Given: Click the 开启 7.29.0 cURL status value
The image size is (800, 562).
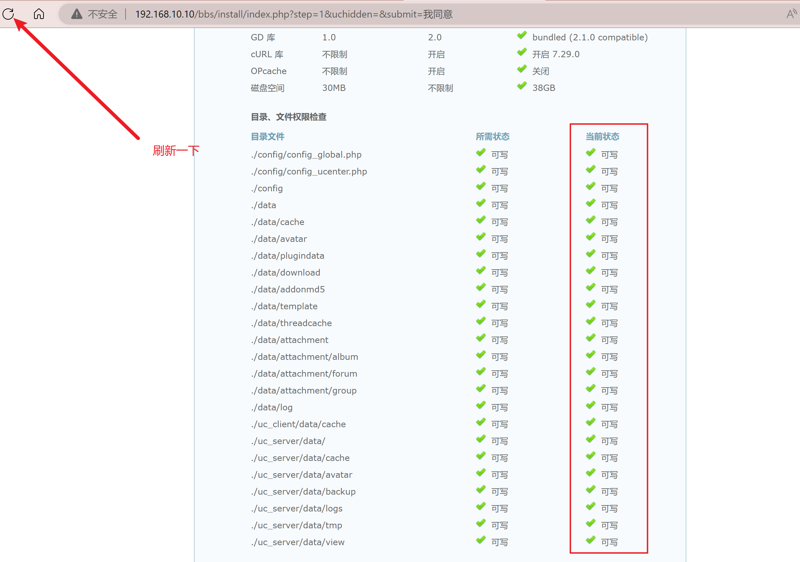Looking at the screenshot, I should (556, 54).
